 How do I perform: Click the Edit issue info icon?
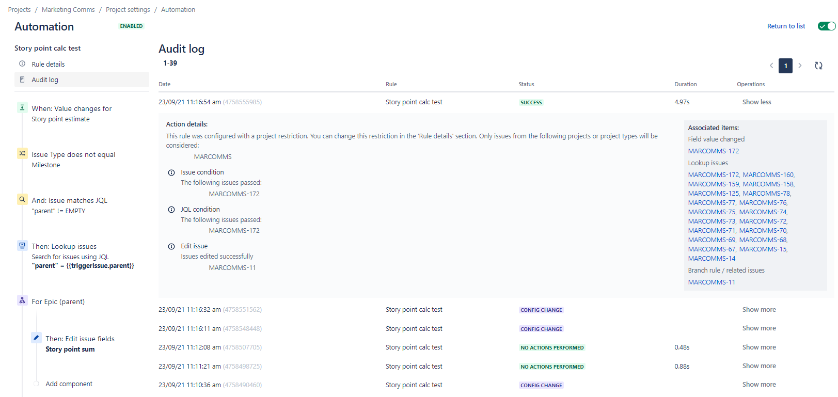pos(171,247)
